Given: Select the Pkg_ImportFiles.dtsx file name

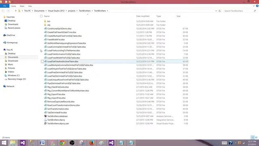Looking at the screenshot, I should [56, 98].
